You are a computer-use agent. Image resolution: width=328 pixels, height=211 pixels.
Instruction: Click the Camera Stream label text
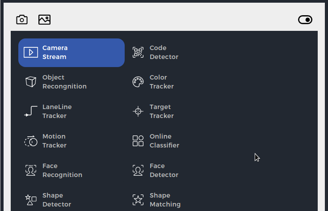(55, 52)
